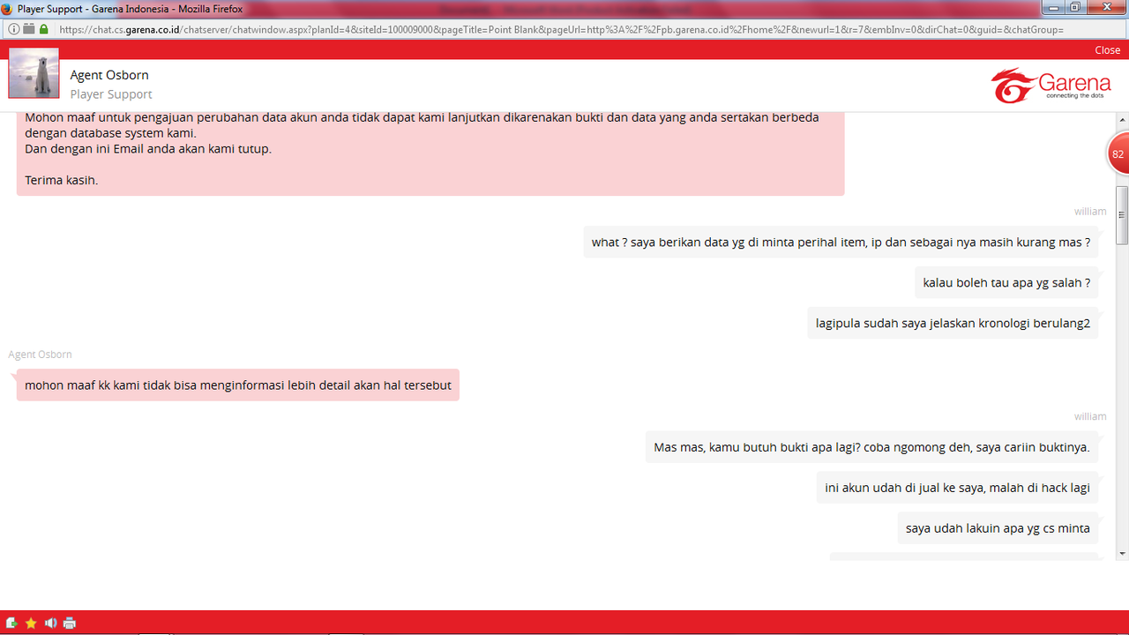1129x635 pixels.
Task: Click the chat scrollbar down arrow
Action: 1122,553
